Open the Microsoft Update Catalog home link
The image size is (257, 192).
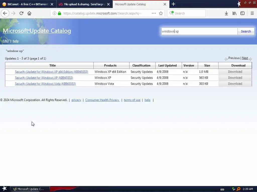click(37, 31)
